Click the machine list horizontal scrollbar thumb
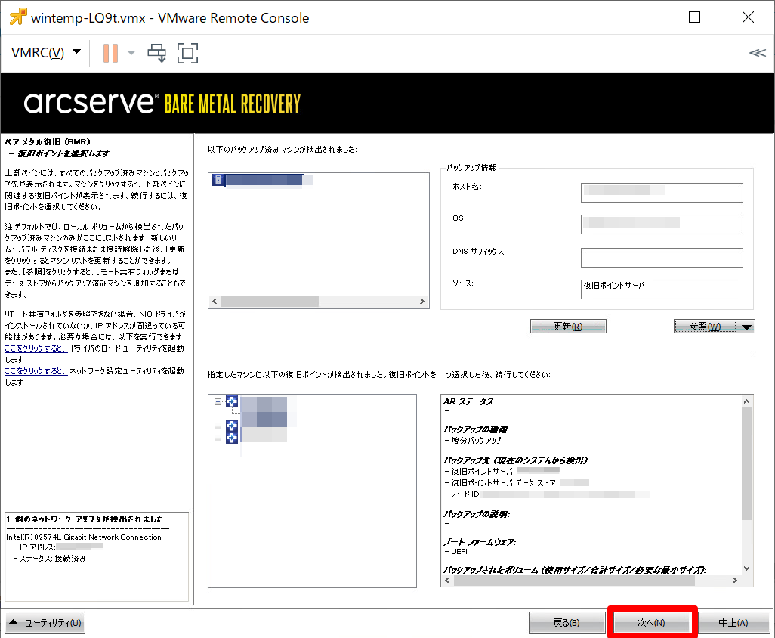The height and width of the screenshot is (638, 775). [270, 301]
